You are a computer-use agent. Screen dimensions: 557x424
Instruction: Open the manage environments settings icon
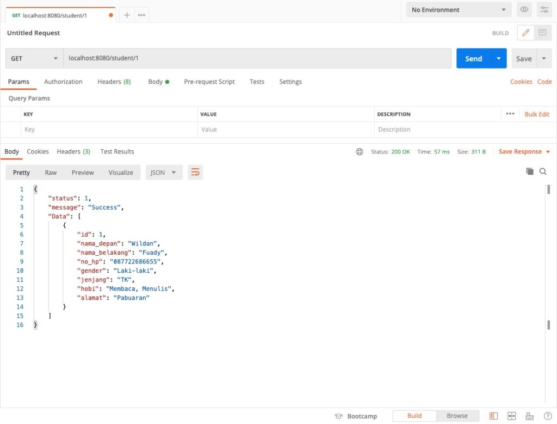[544, 10]
